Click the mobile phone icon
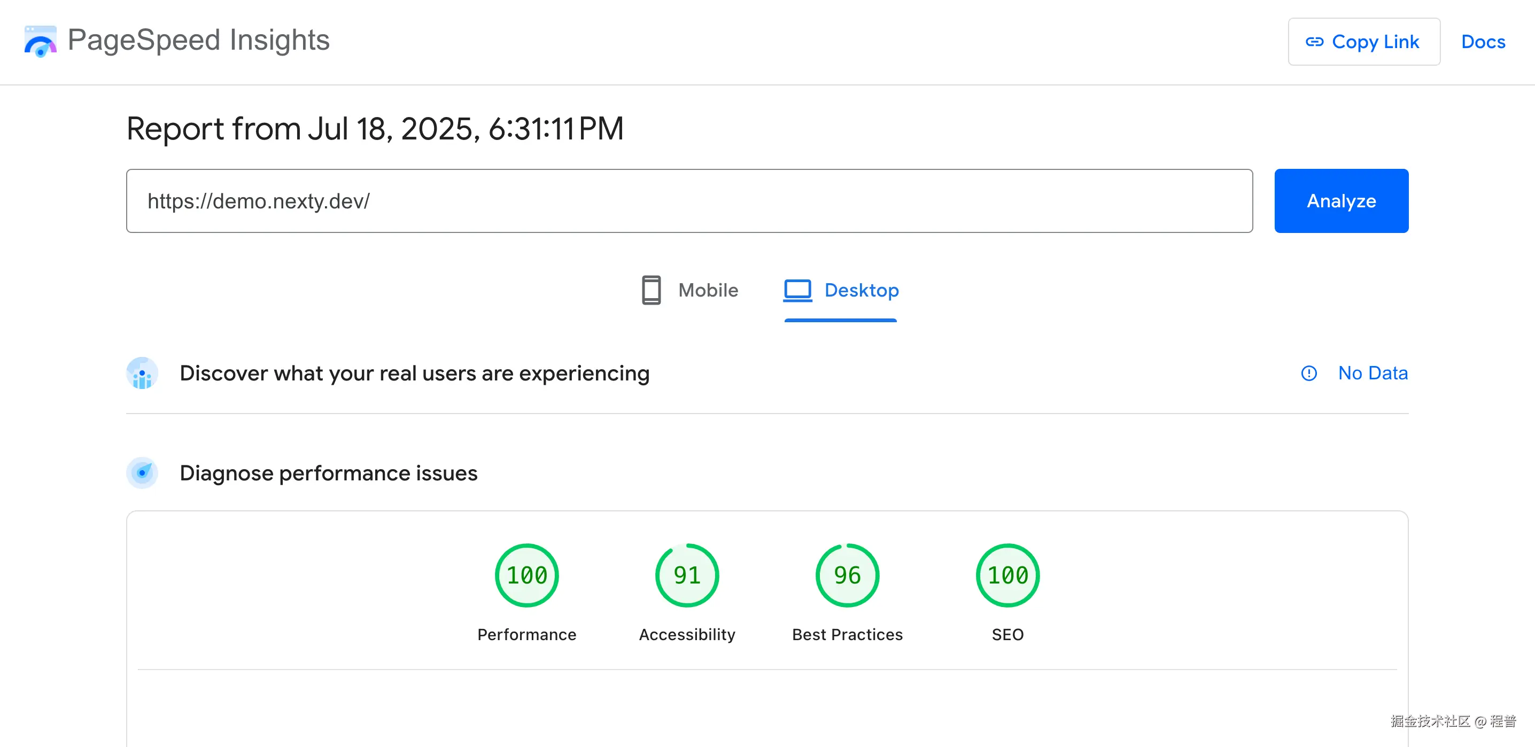 (x=650, y=290)
